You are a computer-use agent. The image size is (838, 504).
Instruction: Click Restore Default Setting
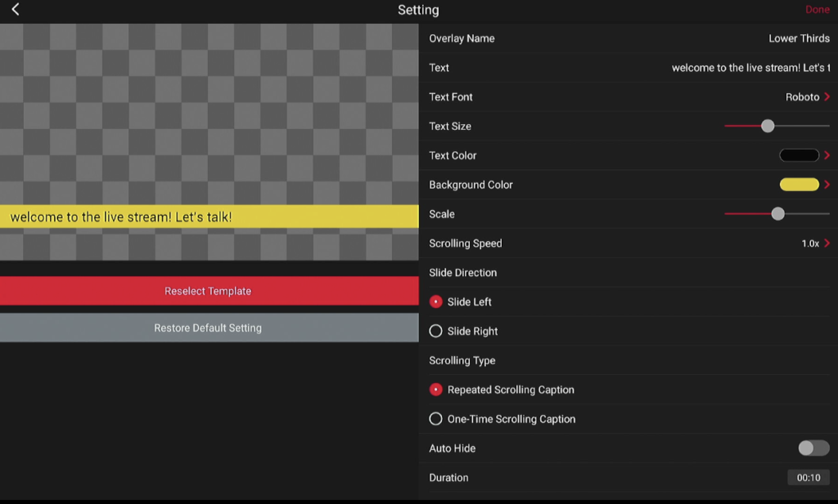click(209, 328)
